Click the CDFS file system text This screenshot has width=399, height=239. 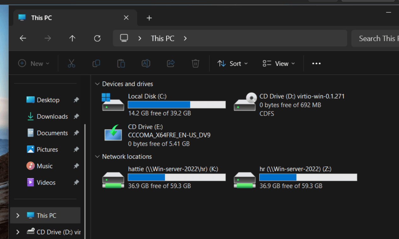267,114
